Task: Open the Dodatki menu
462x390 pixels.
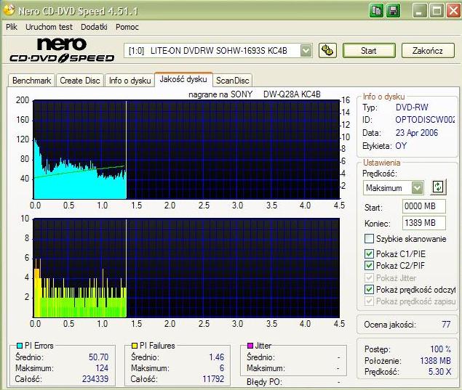Action: [94, 27]
